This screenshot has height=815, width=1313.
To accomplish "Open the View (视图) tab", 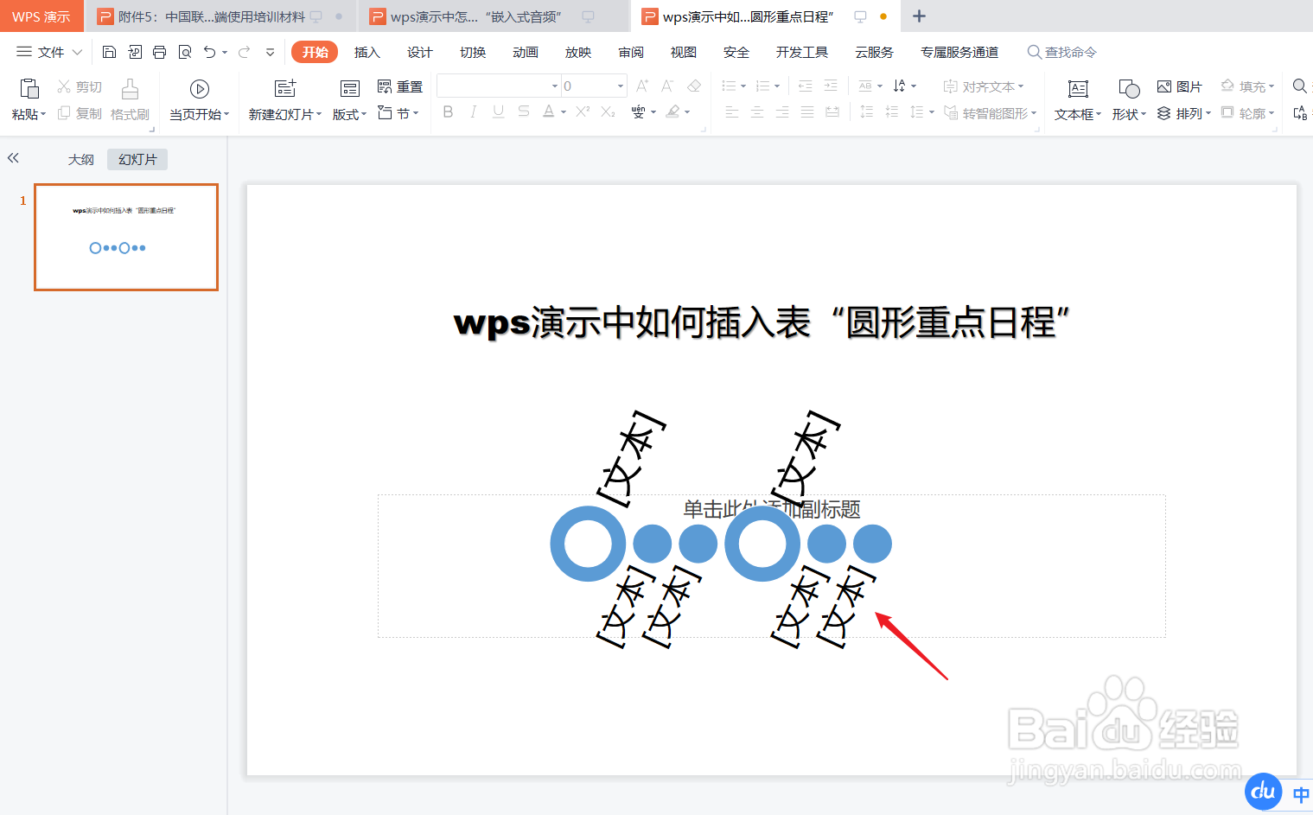I will 684,52.
